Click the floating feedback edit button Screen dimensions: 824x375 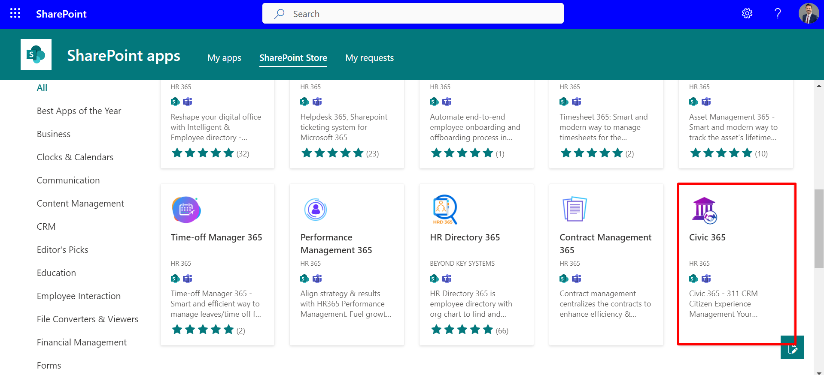coord(792,347)
